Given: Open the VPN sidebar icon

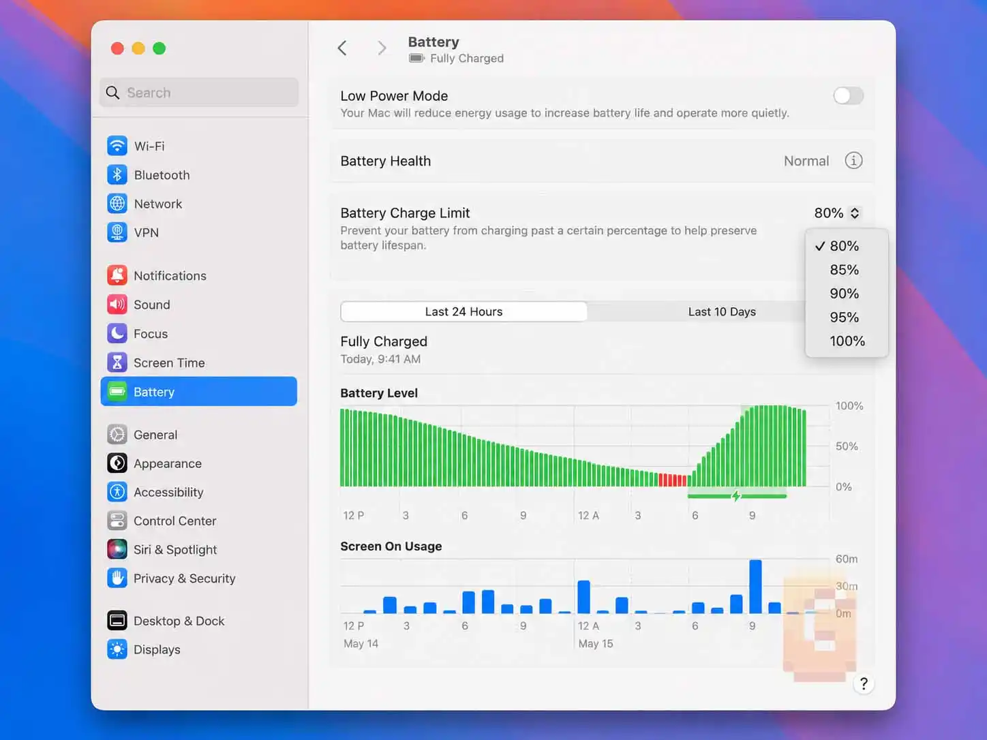Looking at the screenshot, I should (x=117, y=232).
